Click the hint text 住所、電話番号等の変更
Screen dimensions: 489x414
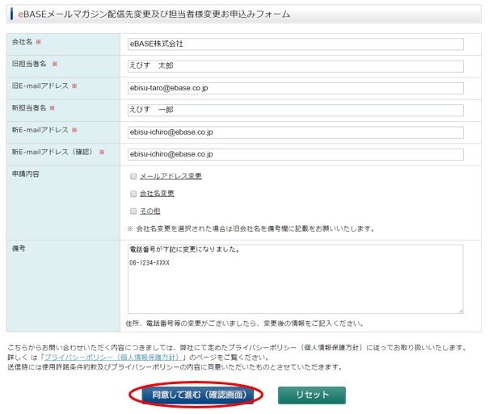coord(245,324)
